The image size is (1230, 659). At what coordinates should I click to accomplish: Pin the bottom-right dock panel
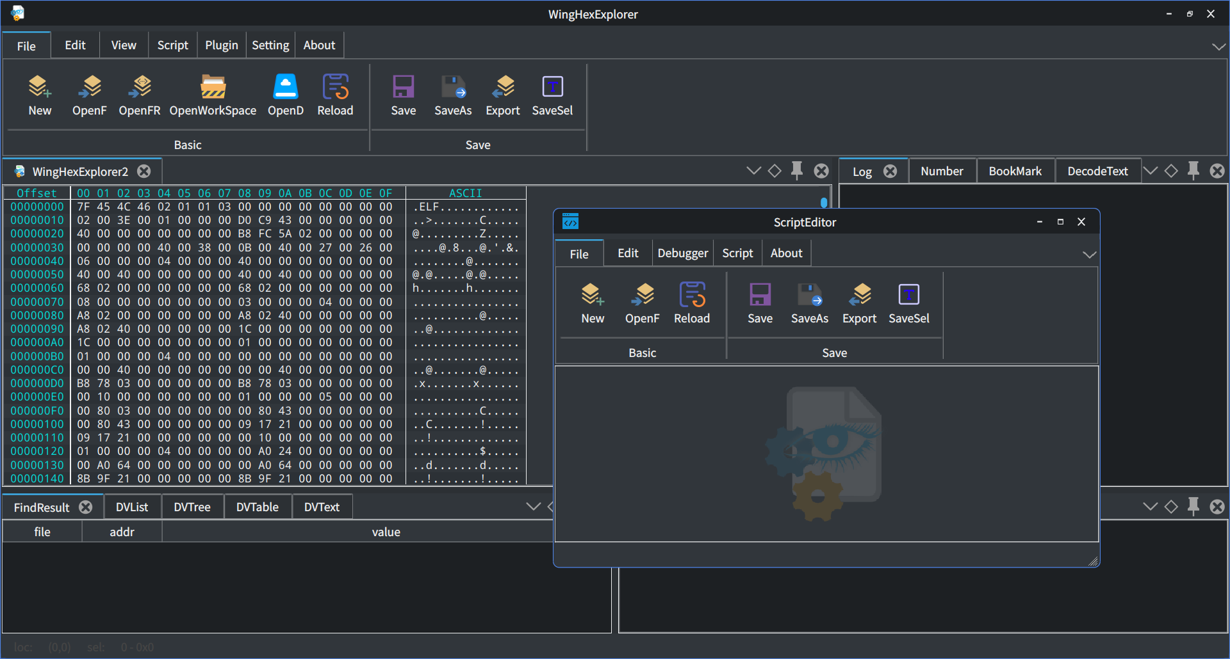[1193, 507]
